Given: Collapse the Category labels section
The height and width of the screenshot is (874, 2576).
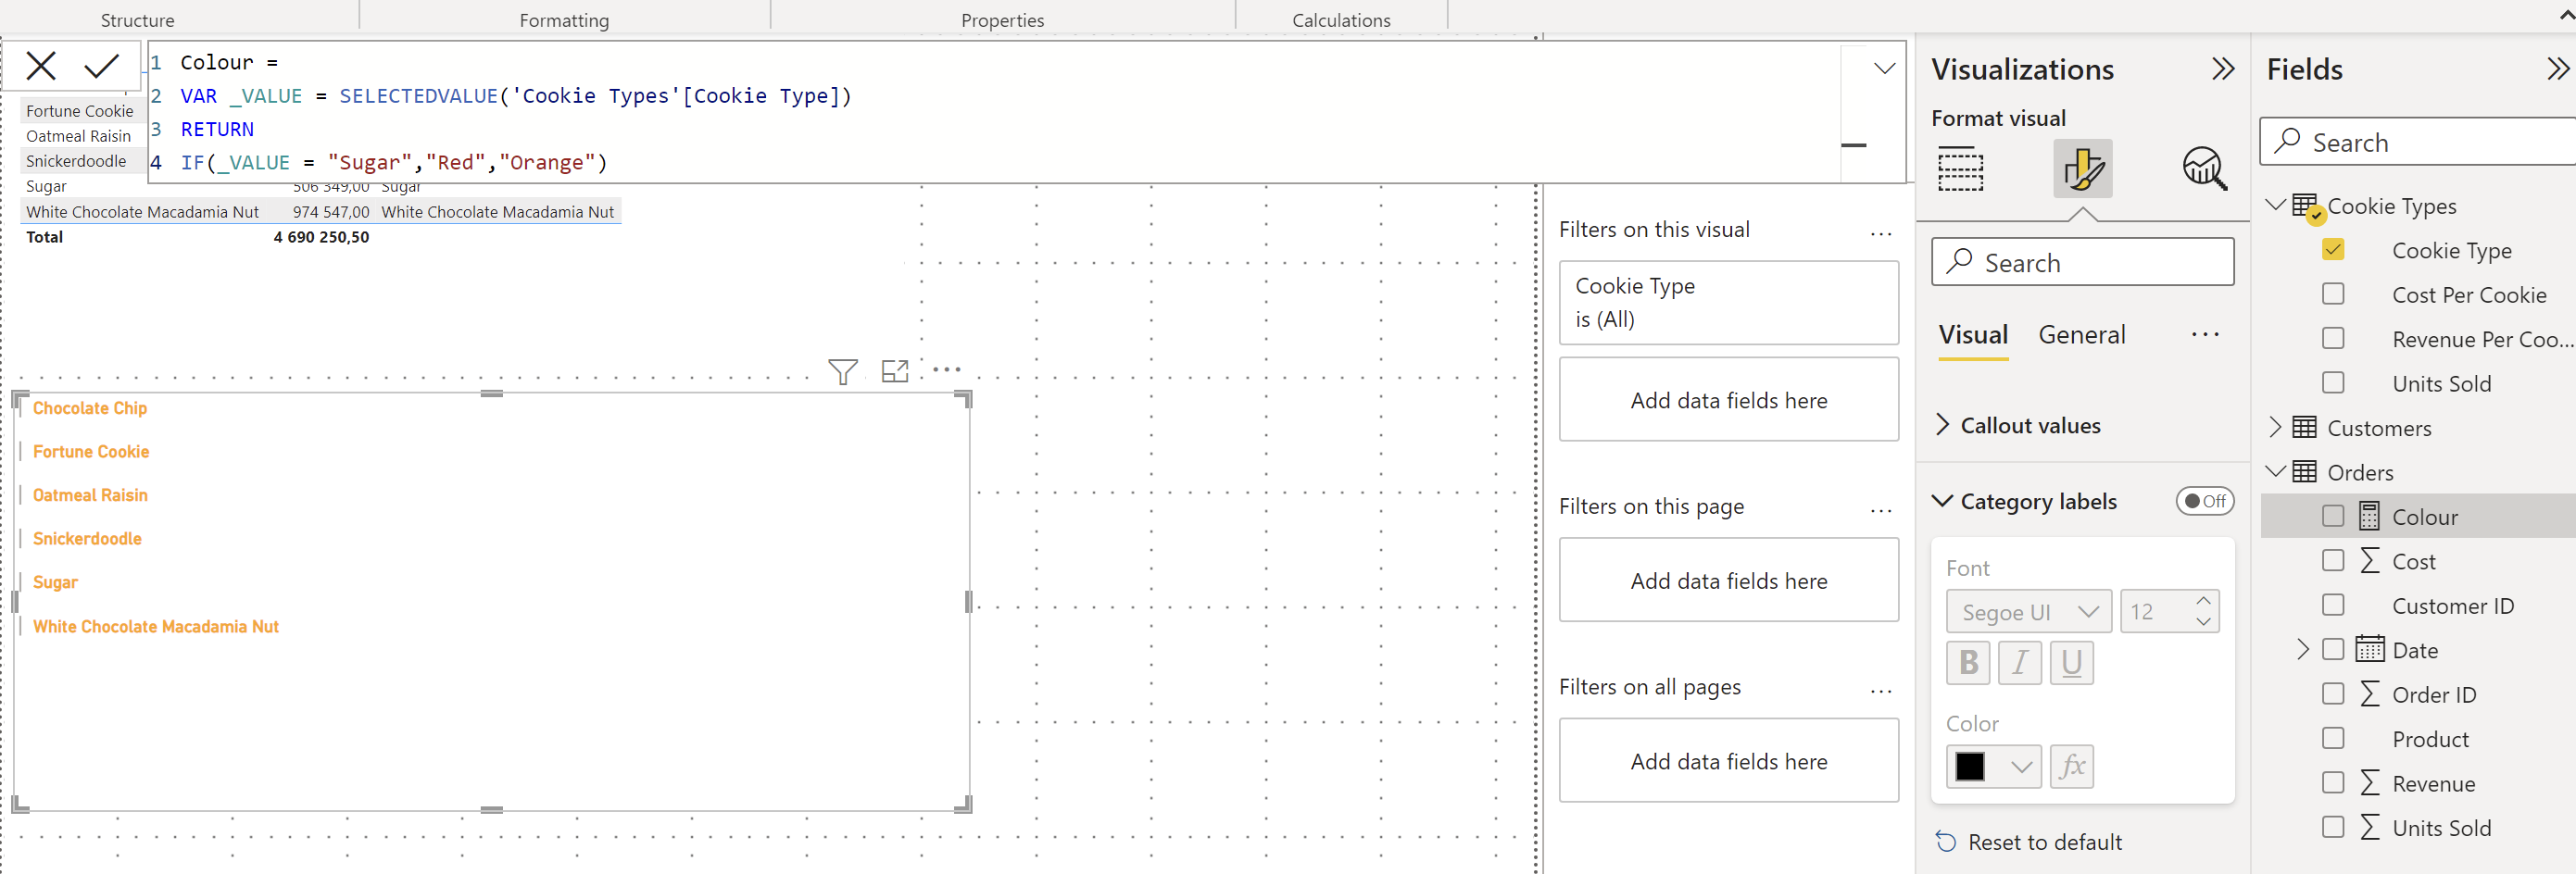Looking at the screenshot, I should 1942,501.
